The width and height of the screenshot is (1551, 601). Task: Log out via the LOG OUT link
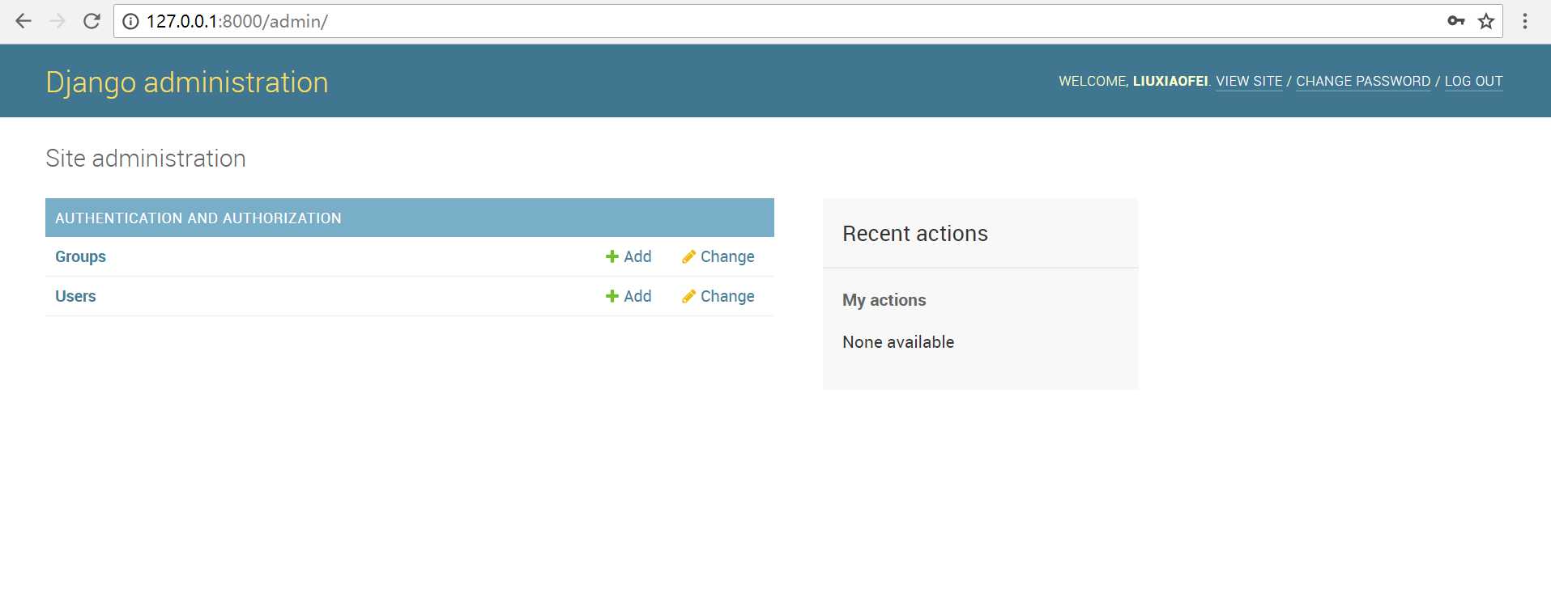pyautogui.click(x=1473, y=81)
